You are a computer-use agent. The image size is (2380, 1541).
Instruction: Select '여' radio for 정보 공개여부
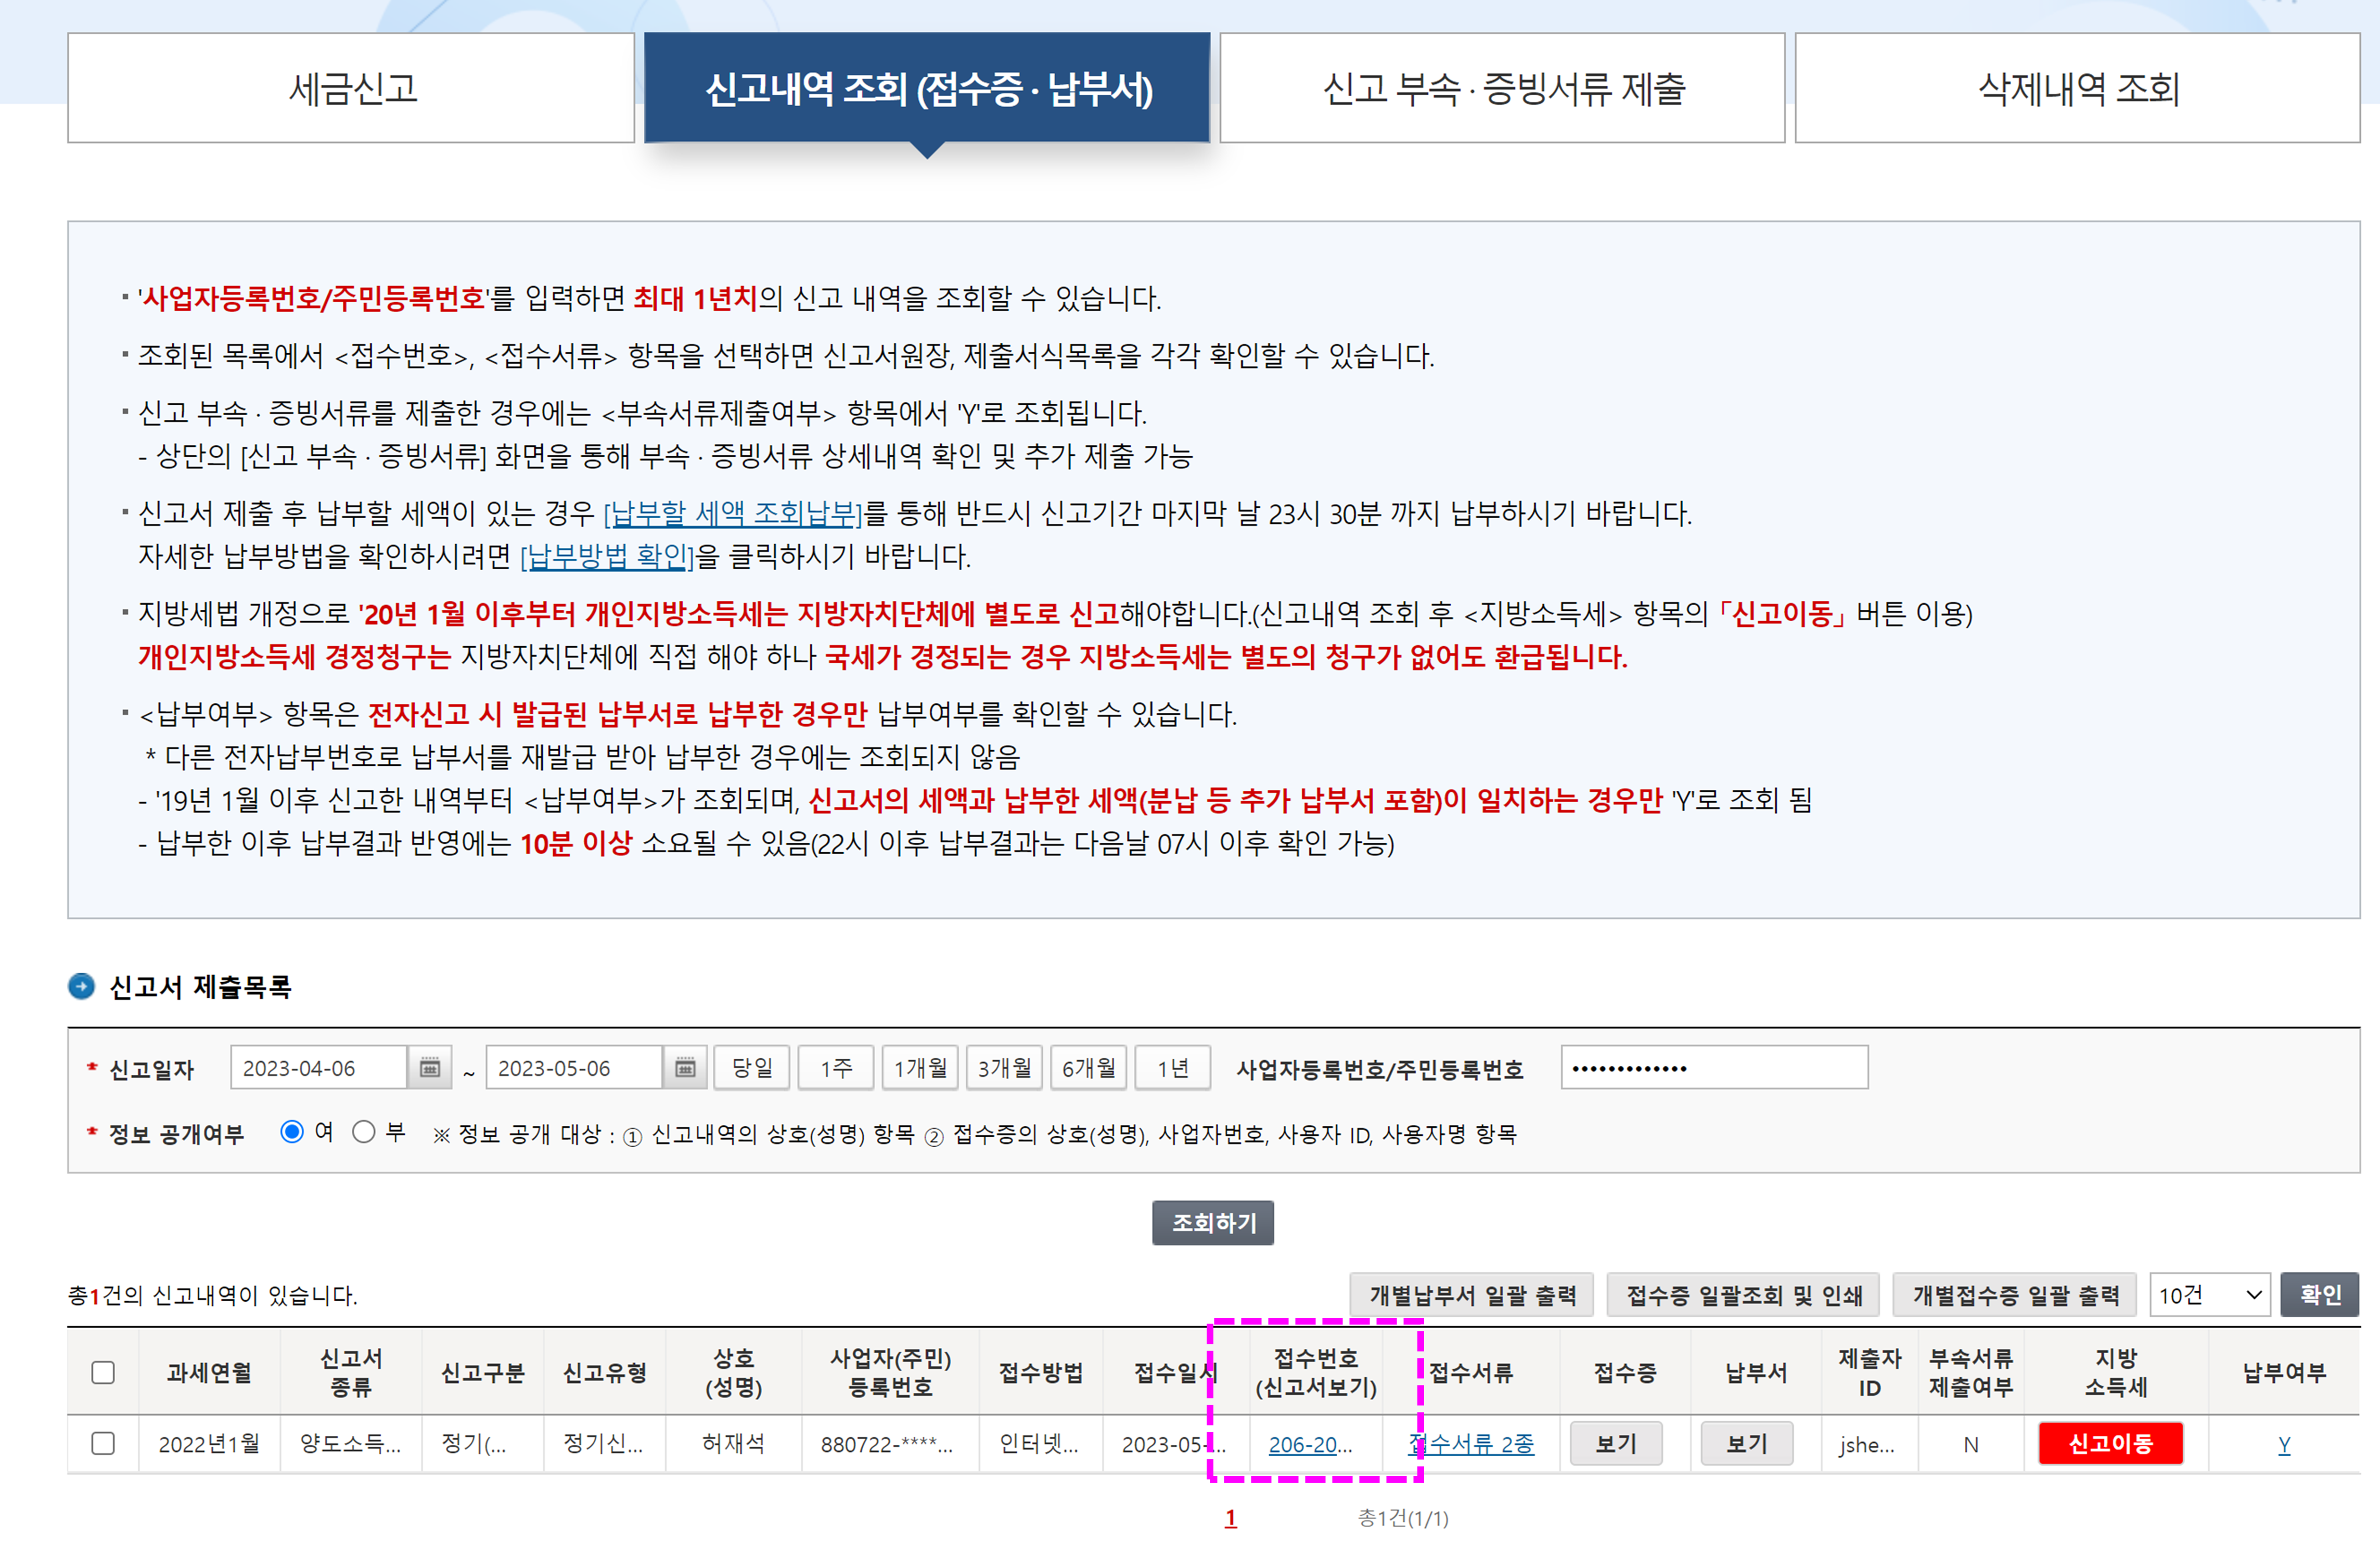tap(292, 1131)
